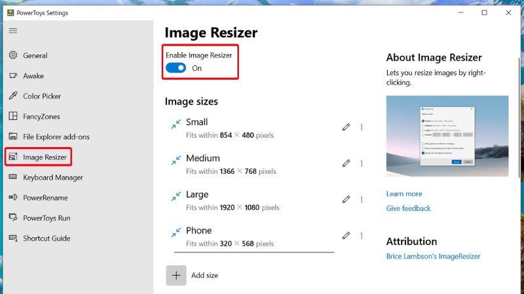Click the Image Resizer preview thumbnail
524x294 pixels.
447,137
